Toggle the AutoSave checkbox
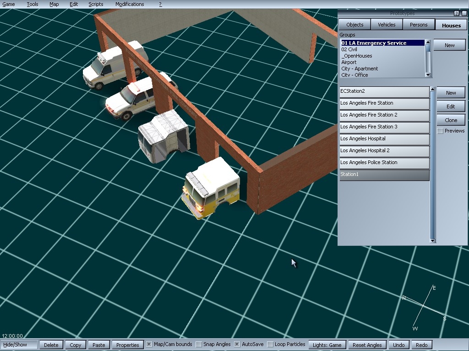469x351 pixels. (237, 345)
